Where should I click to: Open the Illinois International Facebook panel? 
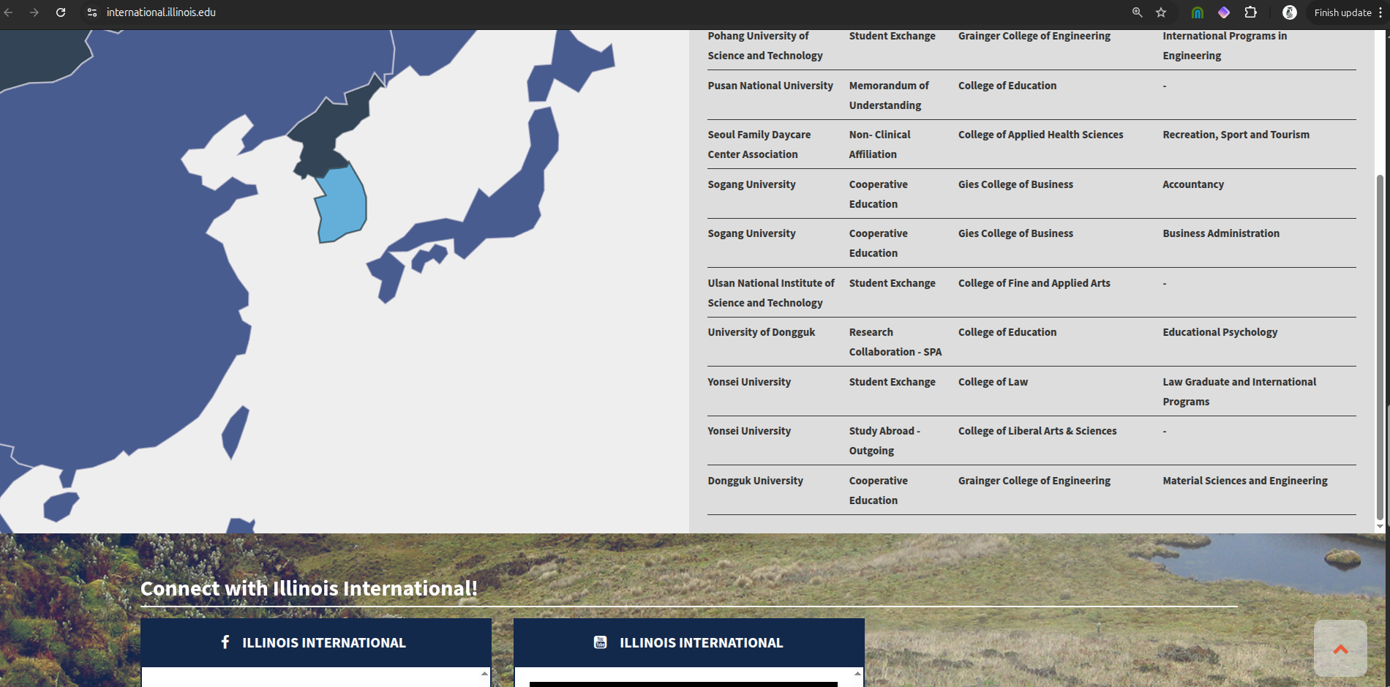coord(316,642)
